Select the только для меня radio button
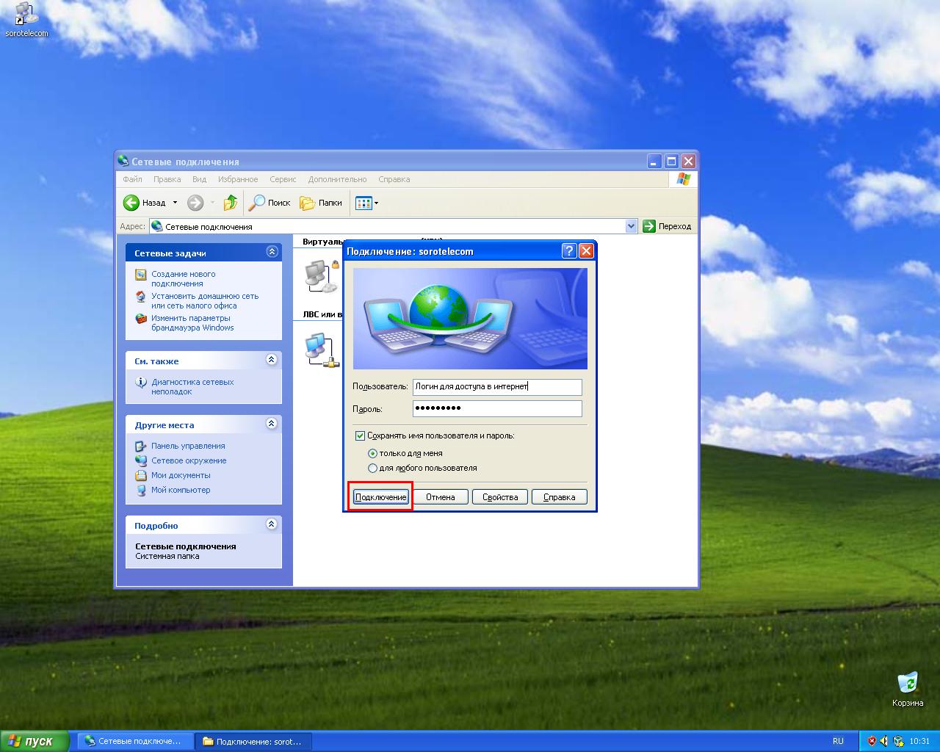 click(x=372, y=453)
